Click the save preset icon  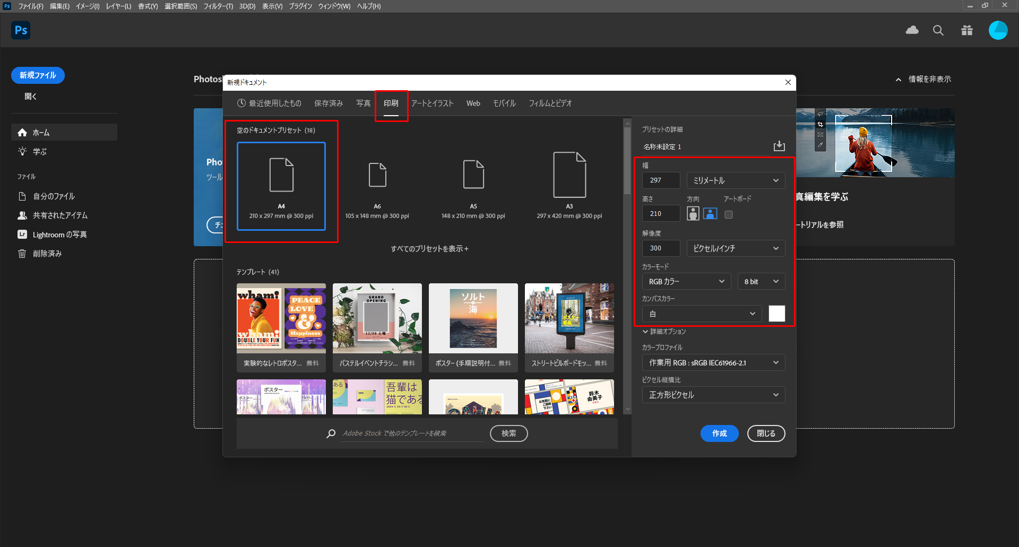coord(779,146)
